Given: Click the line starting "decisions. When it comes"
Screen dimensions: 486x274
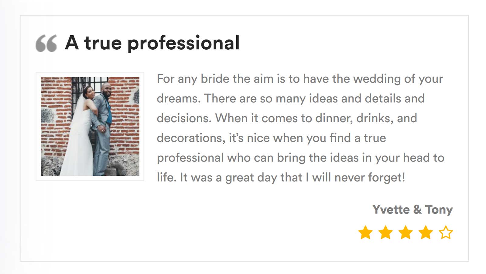Looking at the screenshot, I should coord(287,118).
